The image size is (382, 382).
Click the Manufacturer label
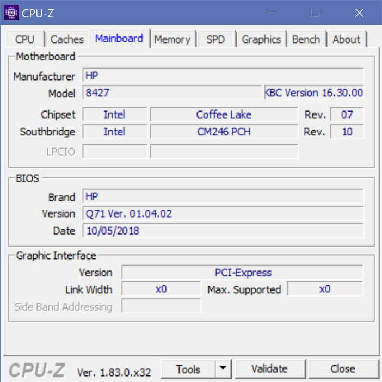[x=44, y=77]
